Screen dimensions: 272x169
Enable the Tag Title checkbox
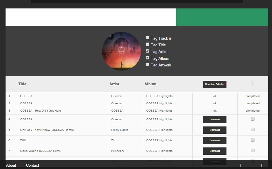pyautogui.click(x=147, y=44)
